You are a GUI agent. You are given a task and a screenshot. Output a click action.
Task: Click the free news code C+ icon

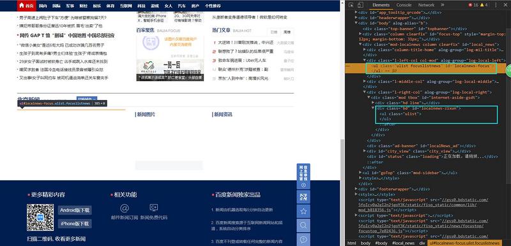pyautogui.click(x=154, y=208)
